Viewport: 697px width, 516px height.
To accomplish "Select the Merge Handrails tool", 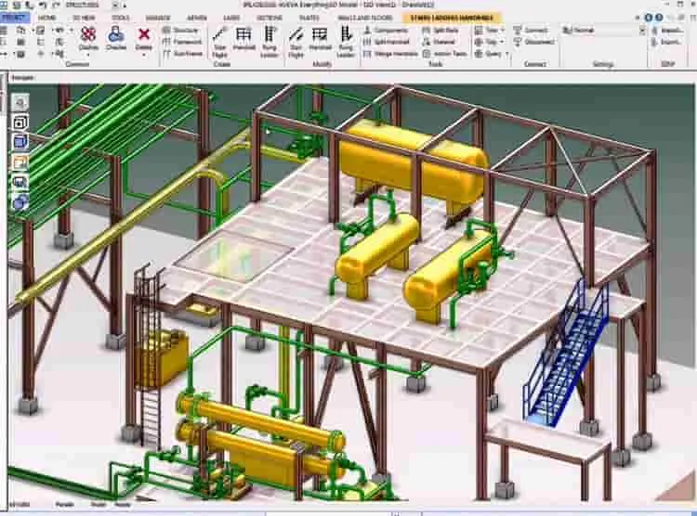I will [x=390, y=54].
